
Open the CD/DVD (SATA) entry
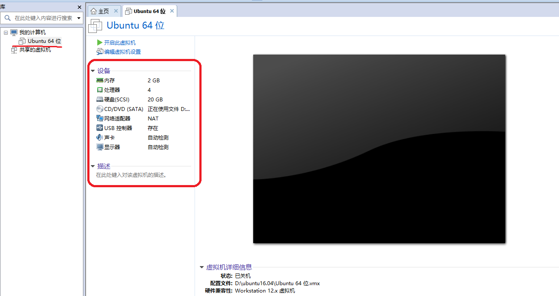click(124, 109)
